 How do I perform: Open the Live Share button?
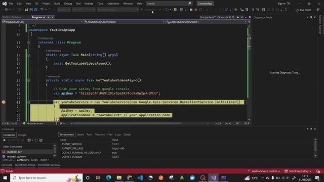304,10
